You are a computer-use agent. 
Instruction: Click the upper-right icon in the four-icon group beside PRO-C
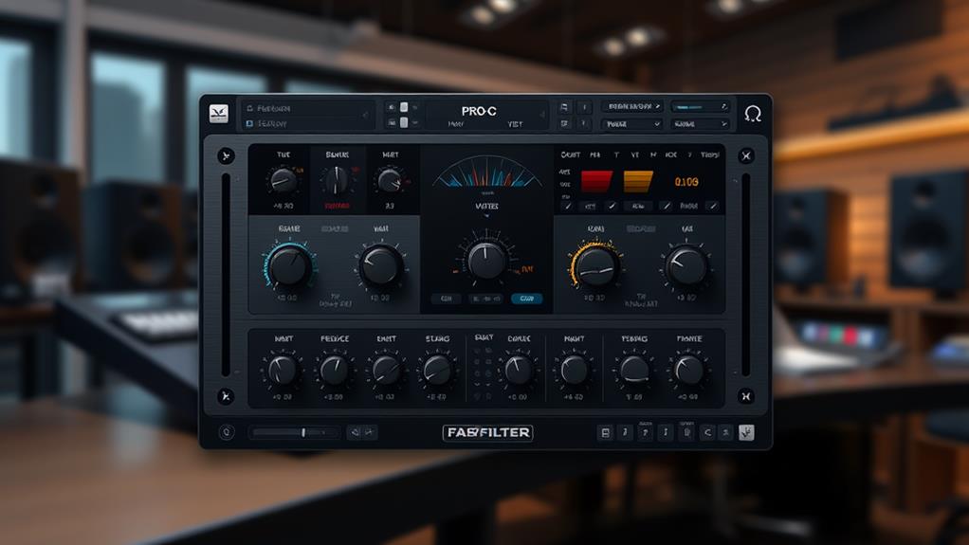pyautogui.click(x=584, y=107)
